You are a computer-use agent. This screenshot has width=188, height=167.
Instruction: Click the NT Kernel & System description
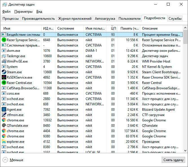click(x=157, y=67)
